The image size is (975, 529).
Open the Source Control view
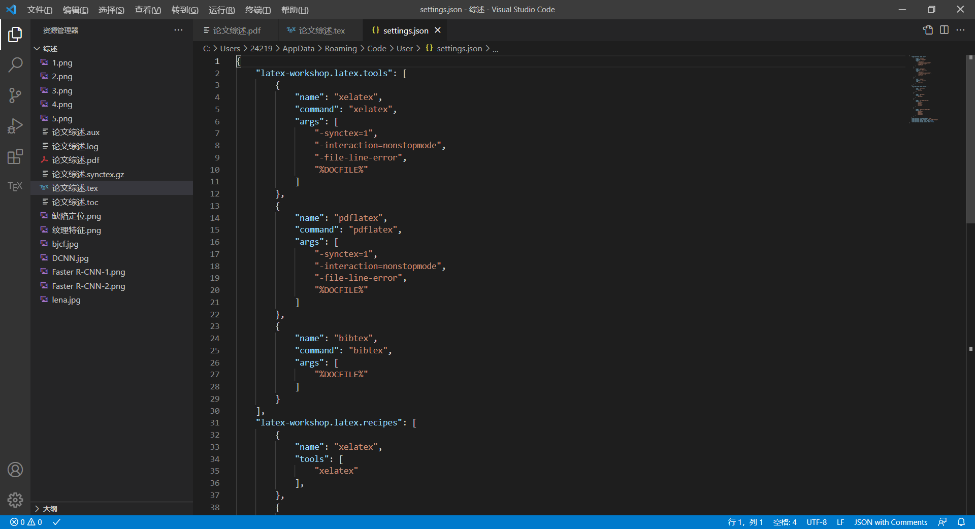click(x=15, y=95)
